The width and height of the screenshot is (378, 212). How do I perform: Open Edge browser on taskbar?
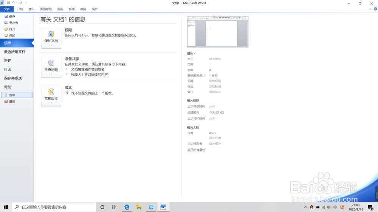(x=127, y=207)
